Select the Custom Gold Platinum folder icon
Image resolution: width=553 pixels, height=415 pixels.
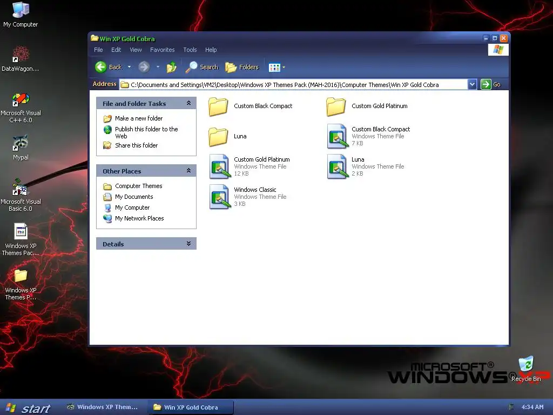click(x=336, y=106)
